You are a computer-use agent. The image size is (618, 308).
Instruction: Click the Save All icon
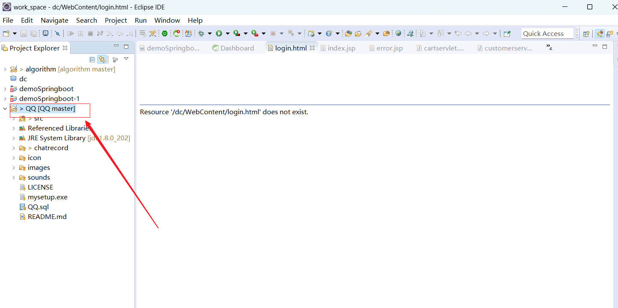click(x=34, y=33)
